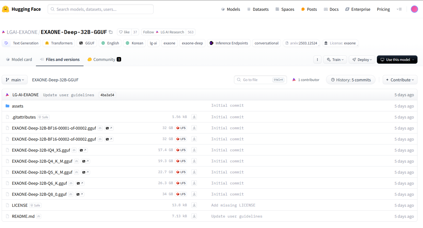Download EXAONE-Deep-32B-BF16-00002-of-00002.gguf
423x228 pixels.
click(x=194, y=139)
